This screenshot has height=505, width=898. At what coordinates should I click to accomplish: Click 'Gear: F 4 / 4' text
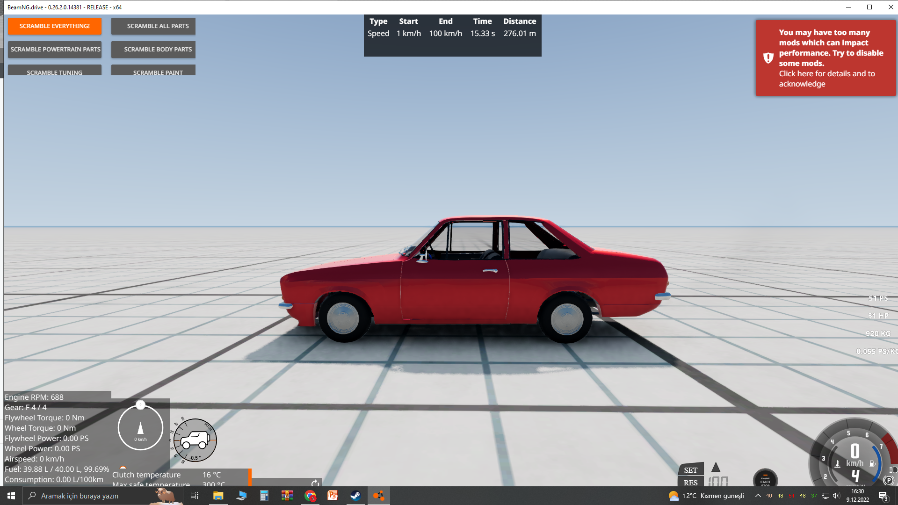click(26, 407)
